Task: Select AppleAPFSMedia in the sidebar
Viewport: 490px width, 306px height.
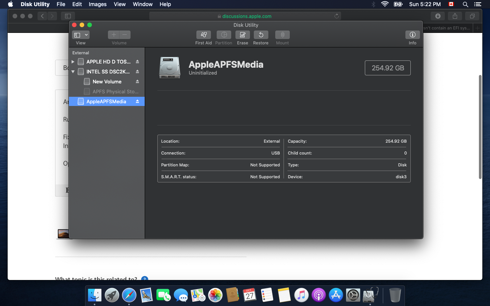Action: click(107, 101)
